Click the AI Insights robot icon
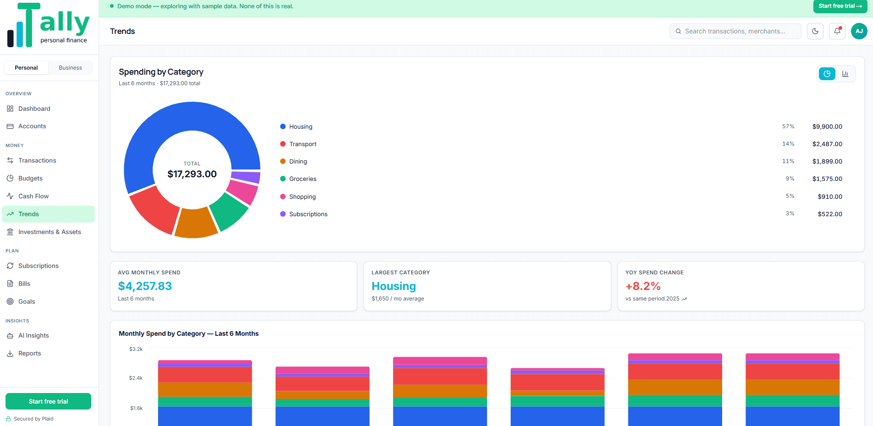 (x=10, y=335)
